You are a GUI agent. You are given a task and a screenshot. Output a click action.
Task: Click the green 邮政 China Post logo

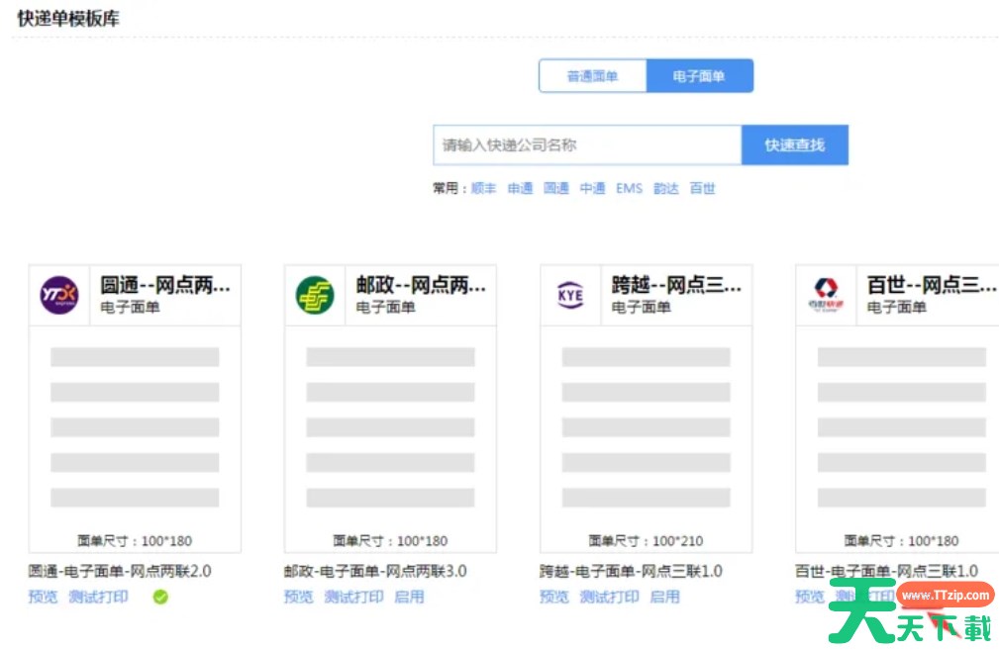(315, 295)
